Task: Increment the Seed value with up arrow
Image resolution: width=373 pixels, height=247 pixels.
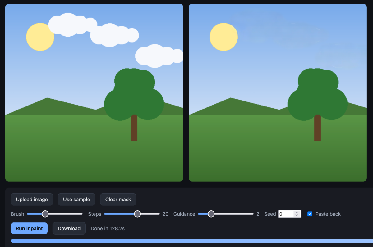Action: pyautogui.click(x=297, y=213)
